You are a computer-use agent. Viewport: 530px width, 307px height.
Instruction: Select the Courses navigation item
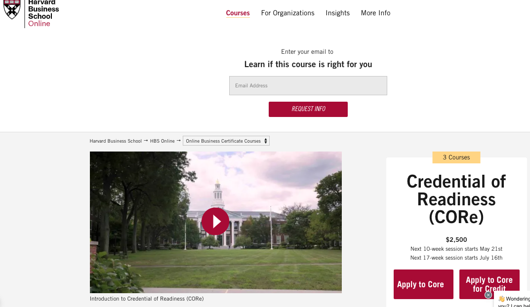pyautogui.click(x=238, y=13)
